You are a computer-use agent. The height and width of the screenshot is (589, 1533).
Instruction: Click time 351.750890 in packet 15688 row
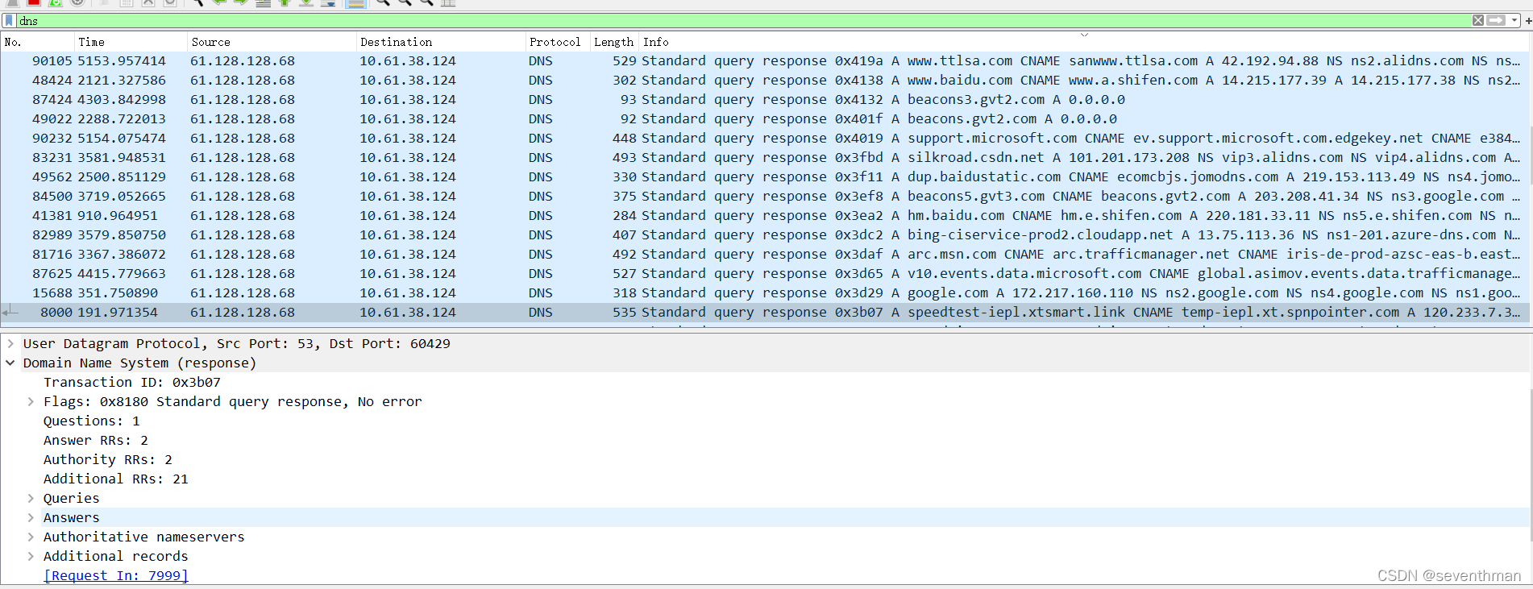click(118, 293)
